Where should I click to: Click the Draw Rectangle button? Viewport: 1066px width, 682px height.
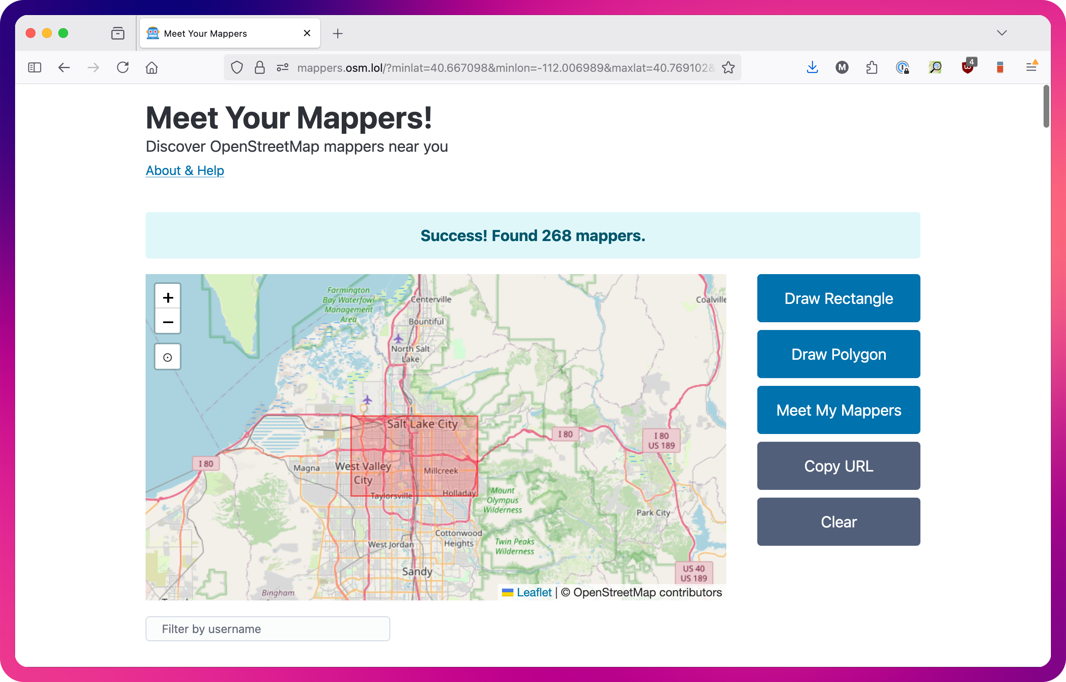(838, 298)
